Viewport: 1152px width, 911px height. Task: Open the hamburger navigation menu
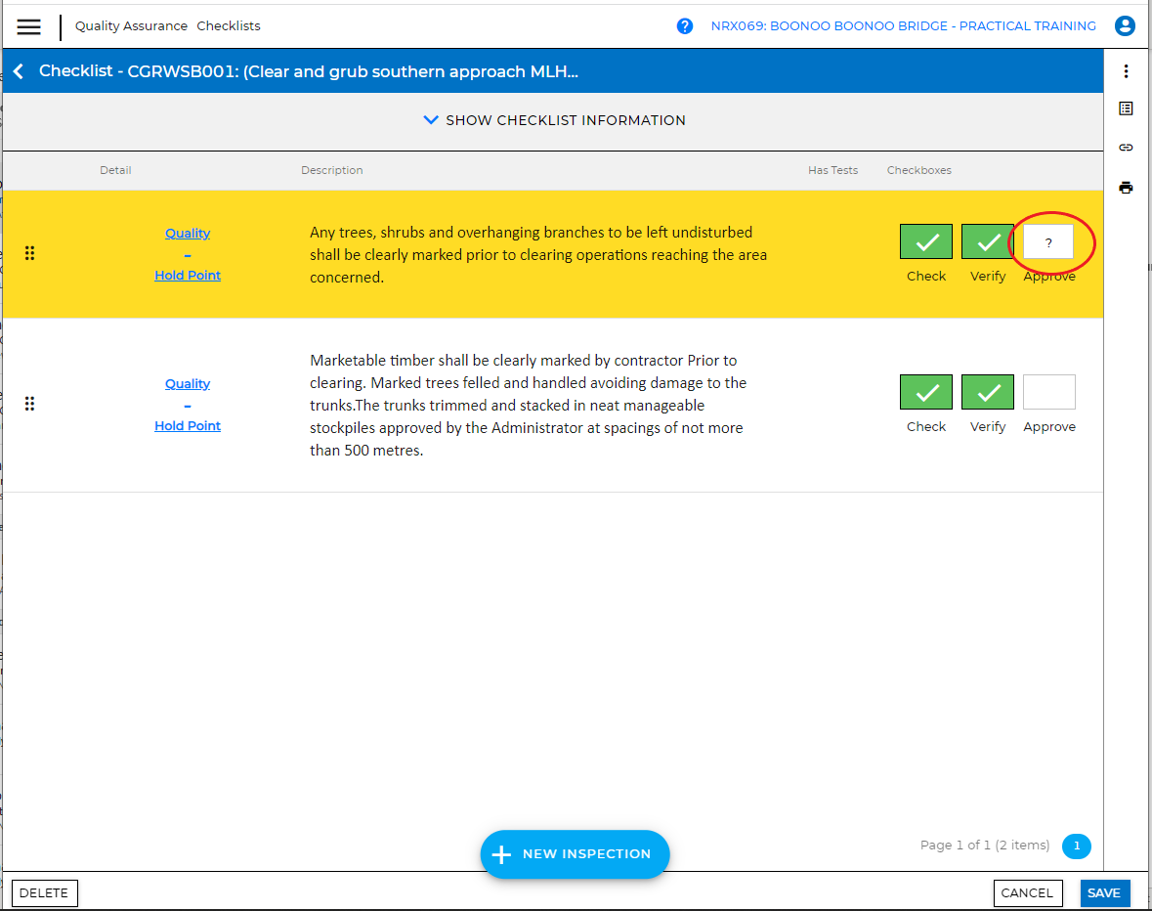(x=29, y=26)
